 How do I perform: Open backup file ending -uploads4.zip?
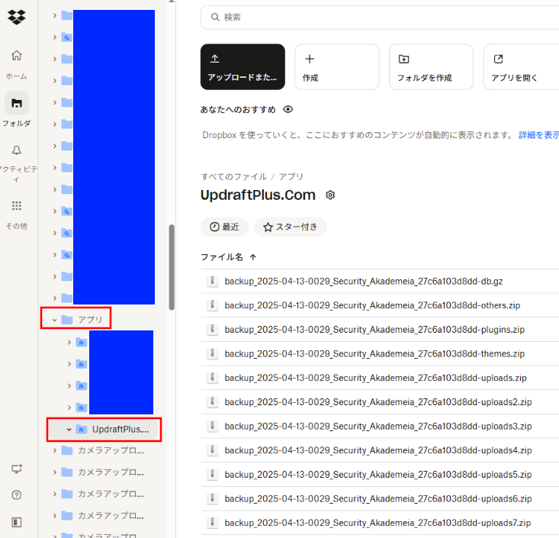(378, 450)
